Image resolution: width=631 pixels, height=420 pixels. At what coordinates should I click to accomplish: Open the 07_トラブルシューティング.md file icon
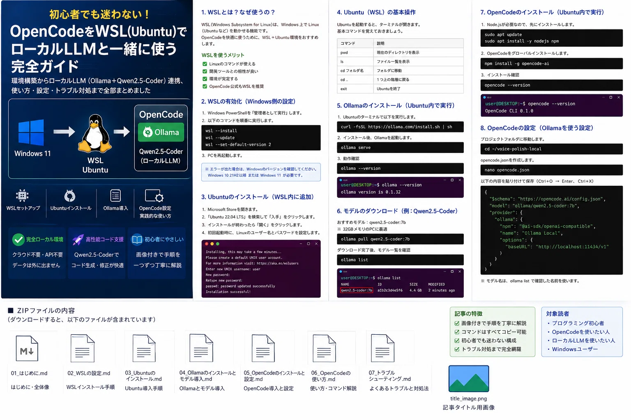point(382,349)
